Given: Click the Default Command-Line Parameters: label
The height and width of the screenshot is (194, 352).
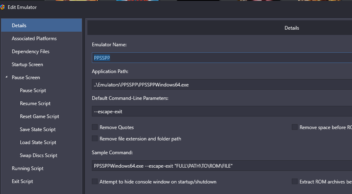Looking at the screenshot, I should (130, 98).
